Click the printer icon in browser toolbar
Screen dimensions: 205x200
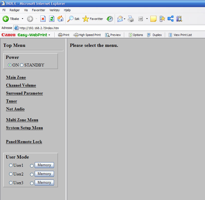(x=131, y=19)
